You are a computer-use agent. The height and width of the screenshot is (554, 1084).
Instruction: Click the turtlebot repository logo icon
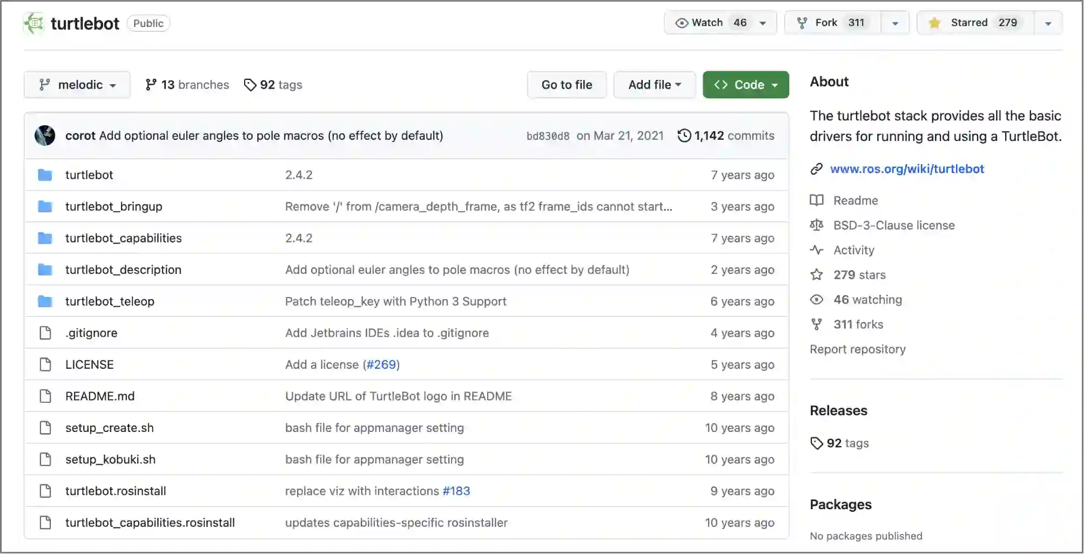point(34,23)
